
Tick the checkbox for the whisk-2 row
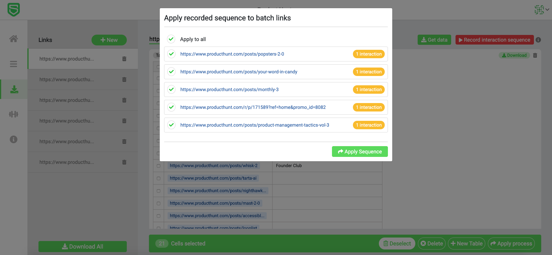point(159,166)
